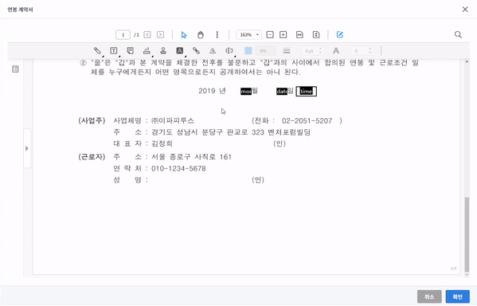Viewport: 477px width, 306px height.
Task: Click the scrollbar up arrow
Action: tap(467, 62)
